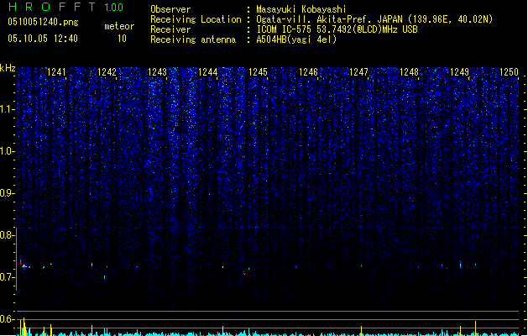Viewport: 528px width, 336px height.
Task: Click the 1250 time marker
Action: click(510, 72)
